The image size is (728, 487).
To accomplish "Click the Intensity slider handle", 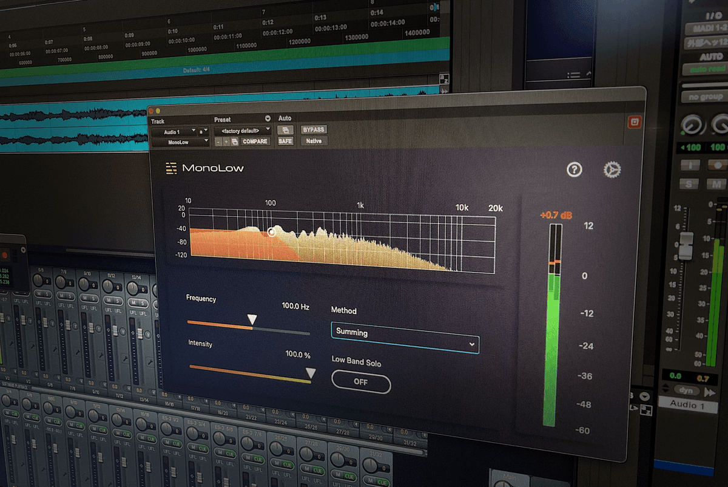I will click(310, 373).
